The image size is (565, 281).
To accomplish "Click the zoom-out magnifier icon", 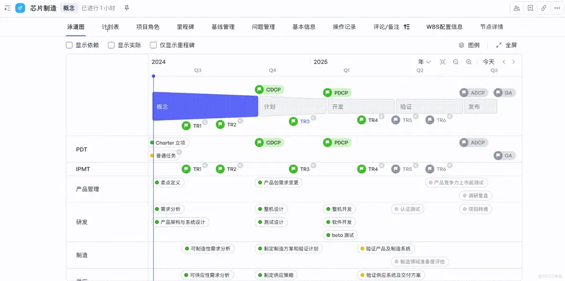I will [456, 61].
